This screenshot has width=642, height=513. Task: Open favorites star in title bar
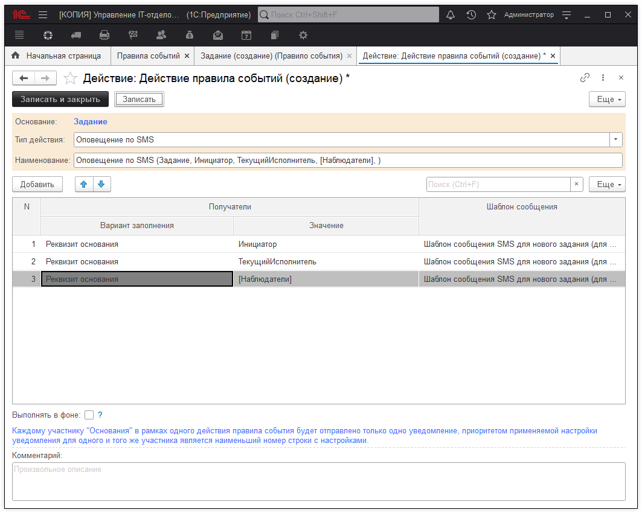491,14
